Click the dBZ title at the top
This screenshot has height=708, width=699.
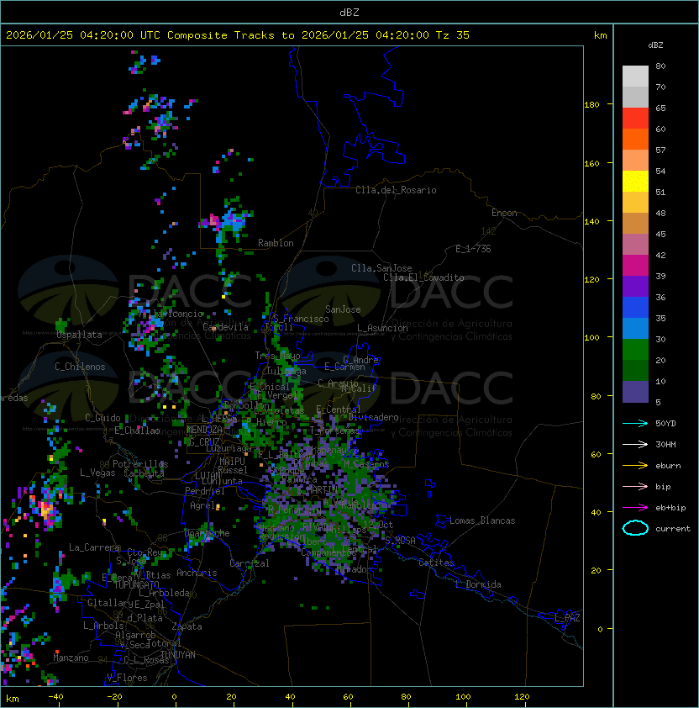(349, 13)
